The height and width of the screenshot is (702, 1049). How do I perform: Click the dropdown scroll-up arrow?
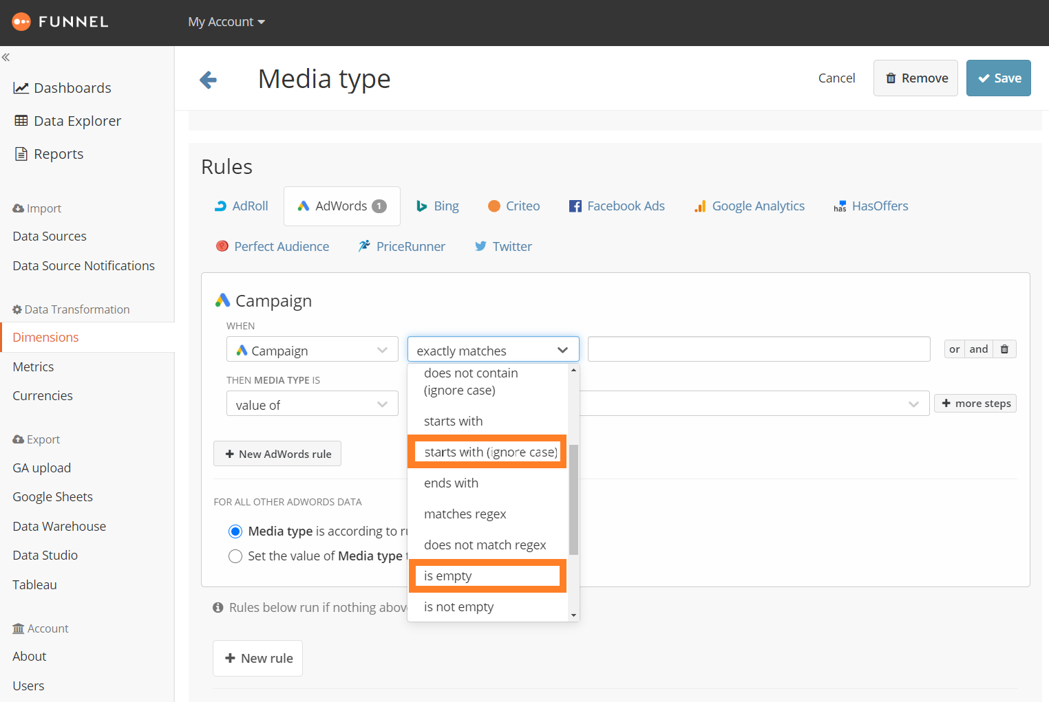574,370
